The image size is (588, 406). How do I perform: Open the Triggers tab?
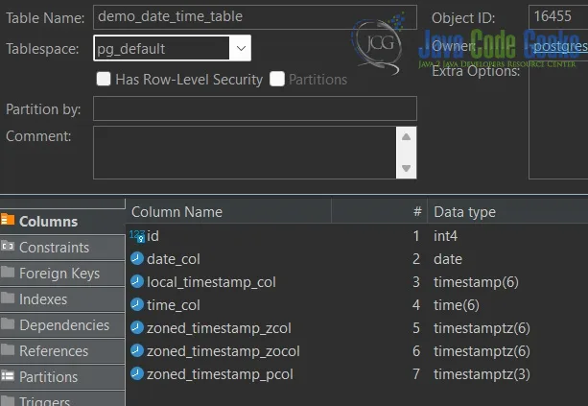[x=62, y=399]
